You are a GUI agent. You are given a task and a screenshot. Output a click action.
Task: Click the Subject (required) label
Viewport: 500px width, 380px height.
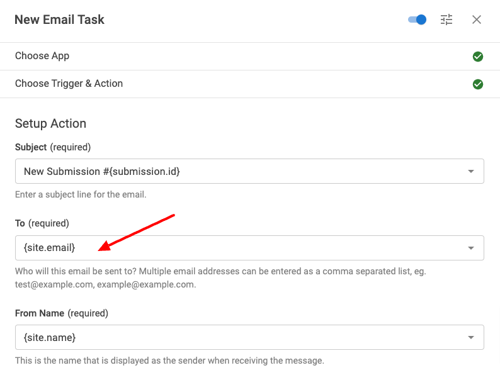tap(53, 147)
